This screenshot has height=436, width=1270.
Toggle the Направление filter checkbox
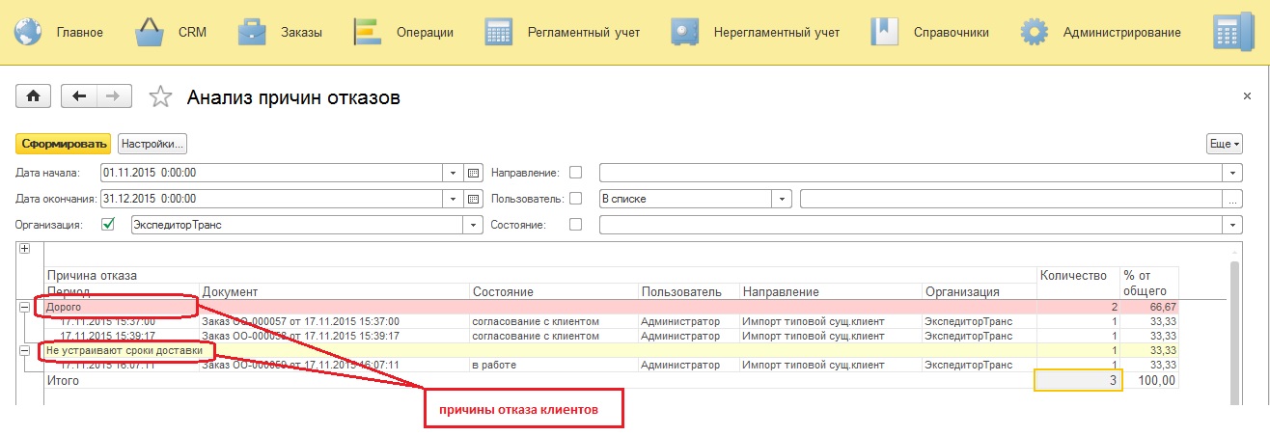(x=575, y=174)
